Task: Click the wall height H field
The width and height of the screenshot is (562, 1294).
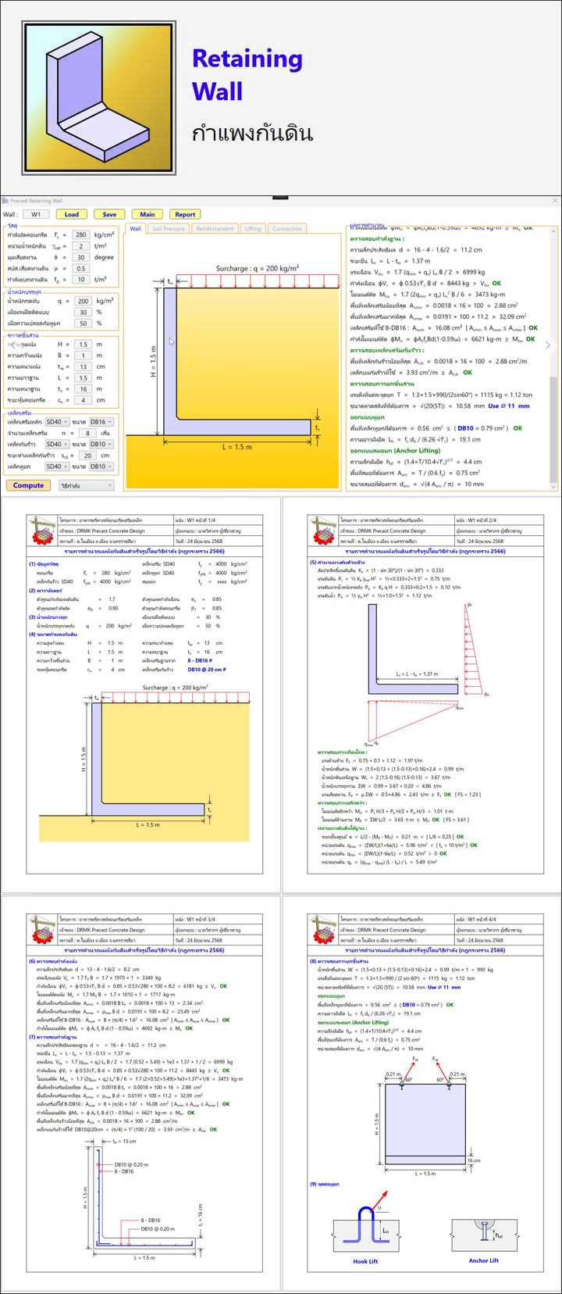Action: click(x=84, y=345)
